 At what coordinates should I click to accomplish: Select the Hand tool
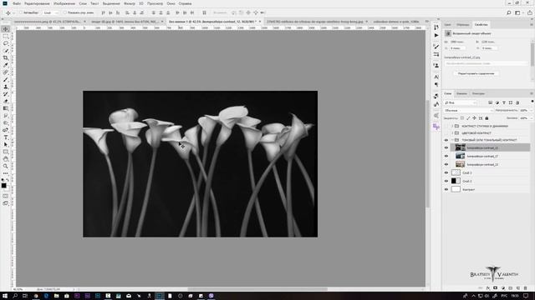(6, 159)
